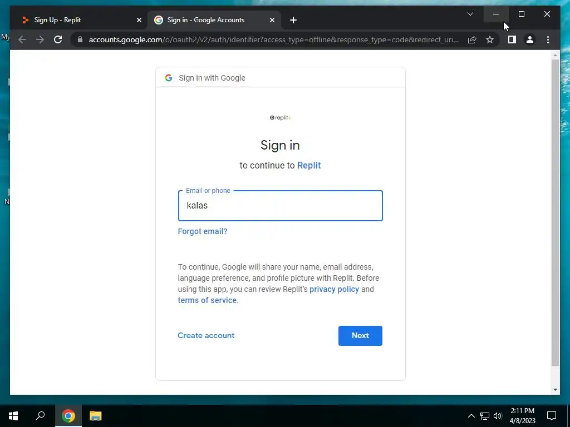The image size is (570, 427).
Task: Open the volume tray icon
Action: click(498, 416)
